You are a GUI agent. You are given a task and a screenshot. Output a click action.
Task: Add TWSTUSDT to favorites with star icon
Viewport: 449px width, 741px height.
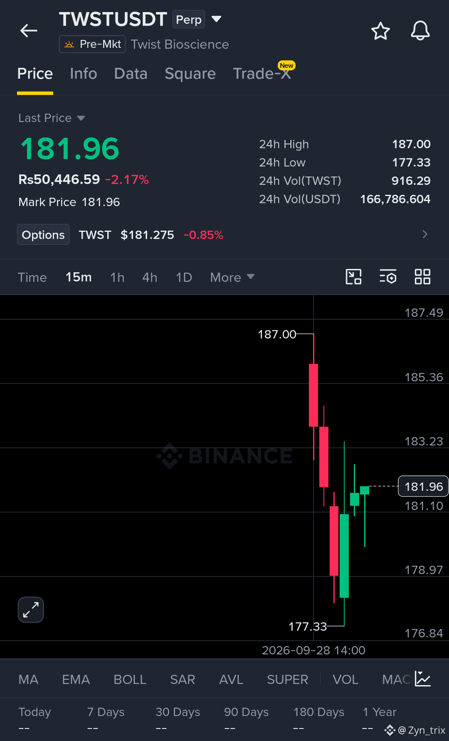380,31
